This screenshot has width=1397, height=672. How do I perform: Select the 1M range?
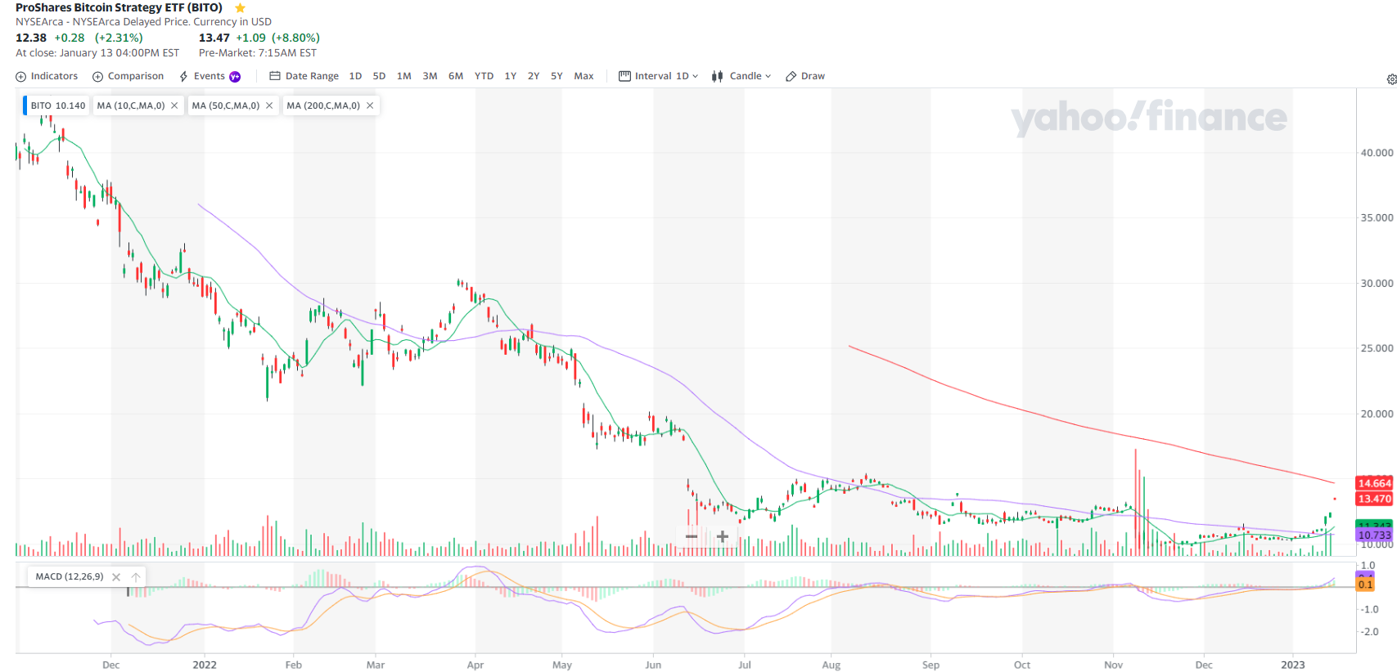tap(404, 76)
